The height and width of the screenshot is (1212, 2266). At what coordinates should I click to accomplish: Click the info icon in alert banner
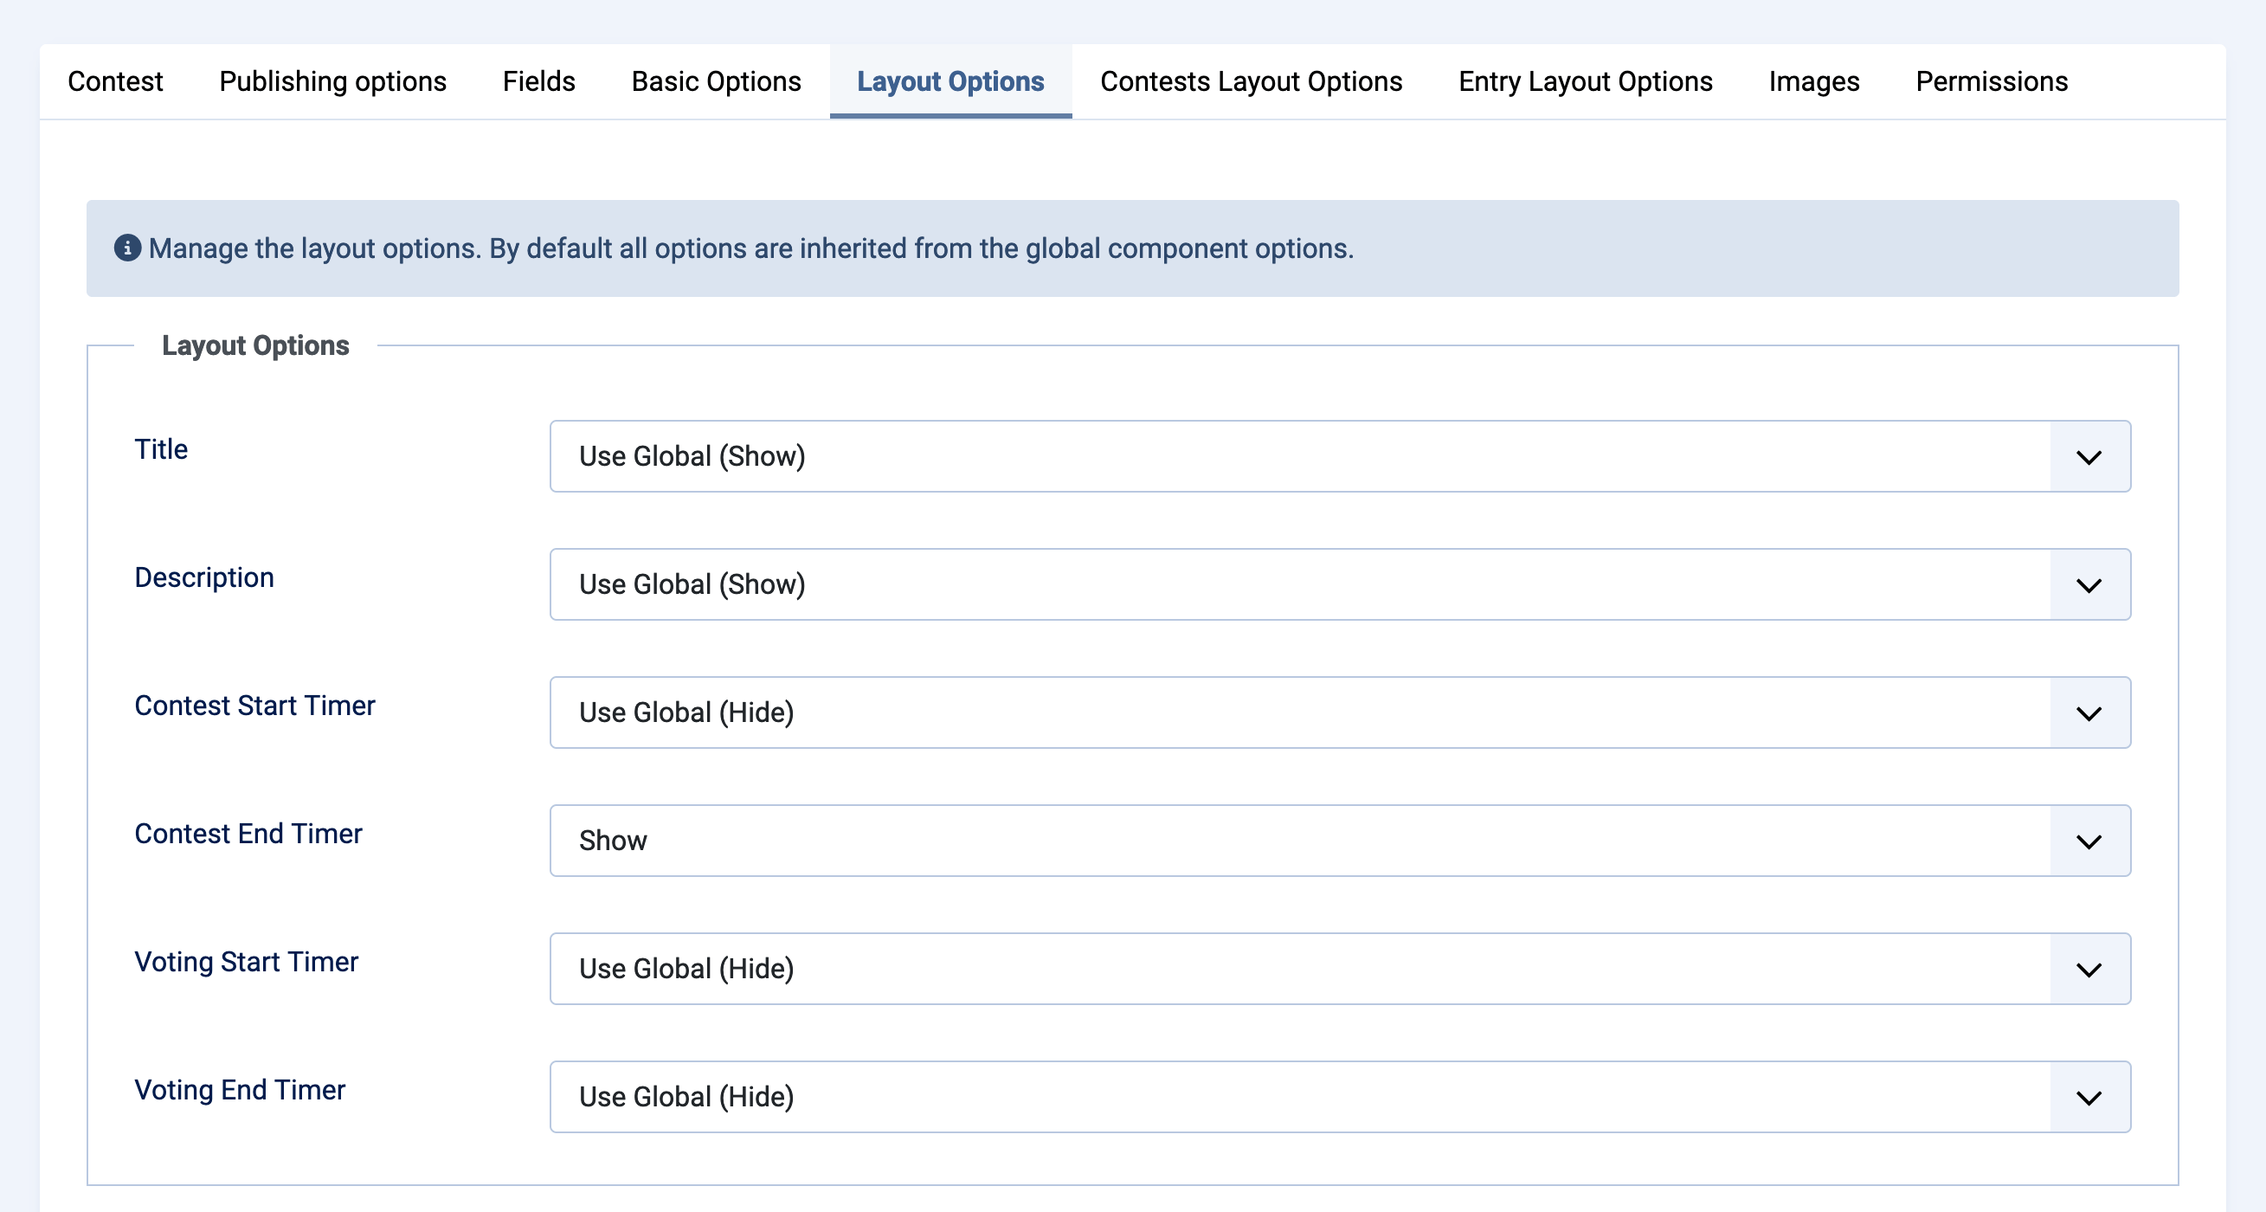click(127, 248)
